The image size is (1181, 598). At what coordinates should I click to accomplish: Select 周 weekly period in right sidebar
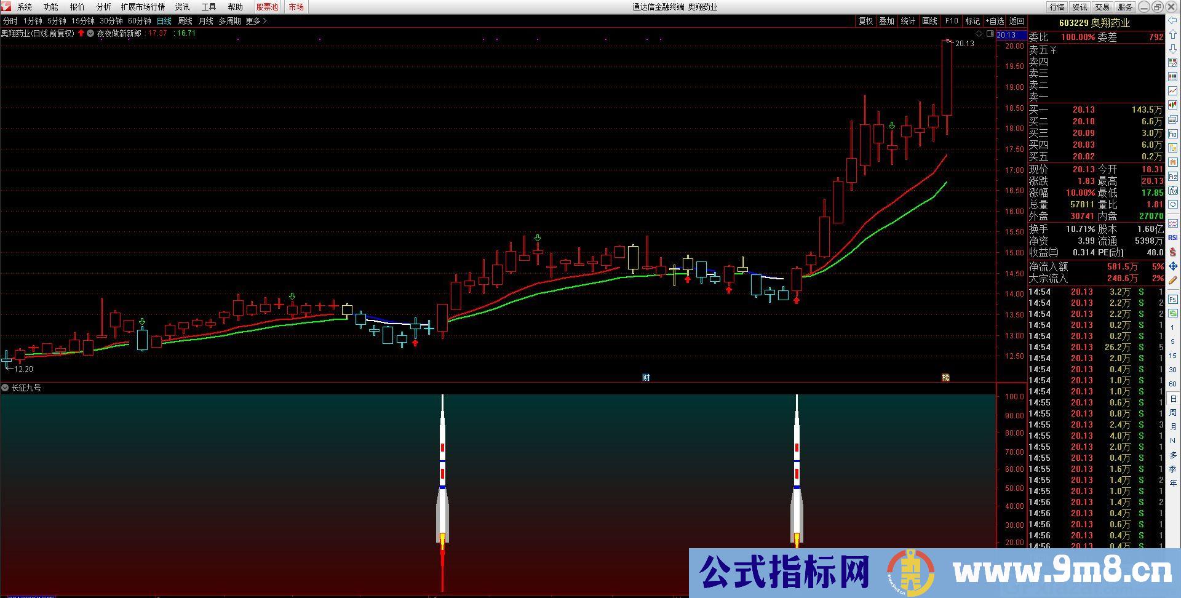[x=1172, y=412]
